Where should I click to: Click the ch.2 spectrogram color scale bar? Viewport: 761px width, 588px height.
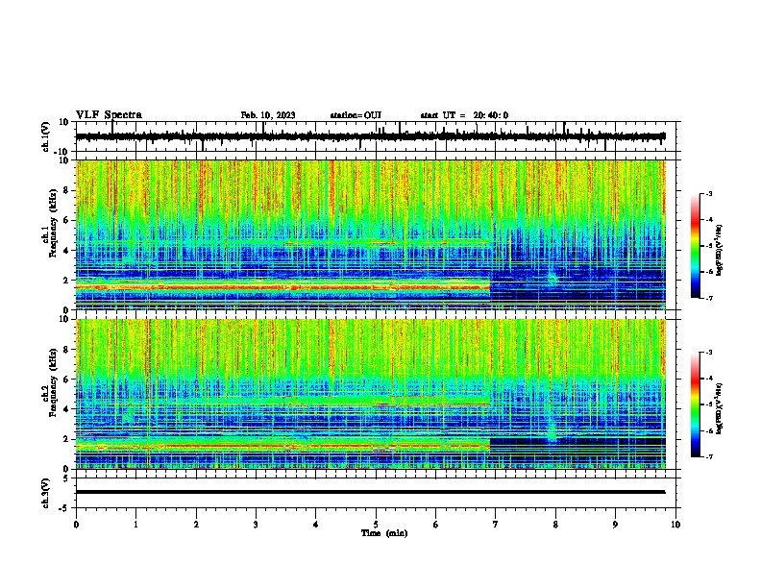pos(695,404)
